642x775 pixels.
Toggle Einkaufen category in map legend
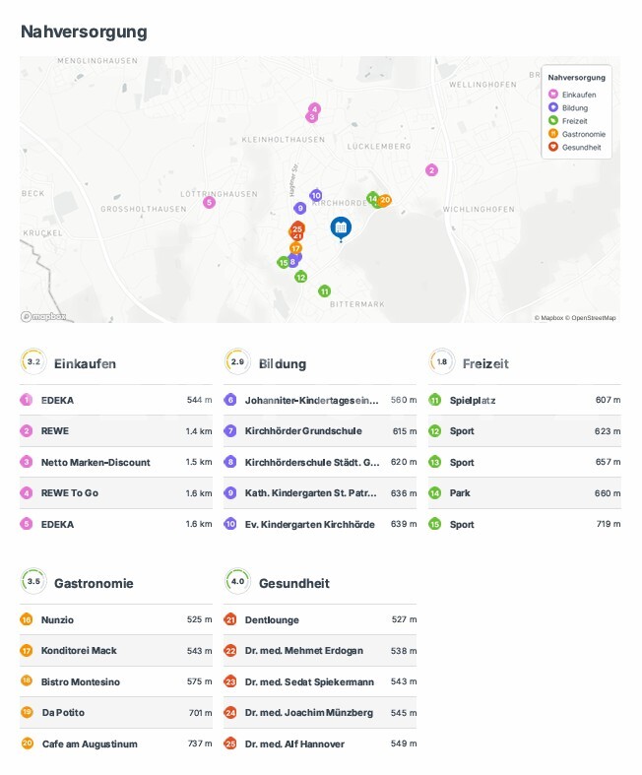pyautogui.click(x=577, y=95)
